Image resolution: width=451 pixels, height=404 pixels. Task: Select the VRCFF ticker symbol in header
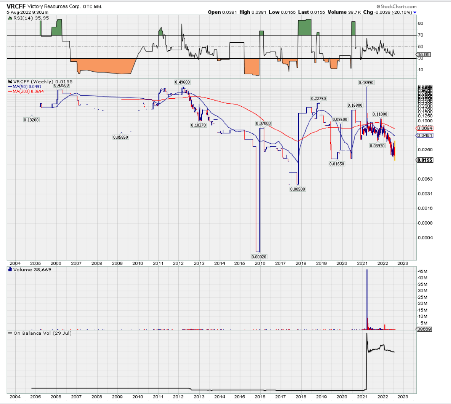pyautogui.click(x=16, y=6)
